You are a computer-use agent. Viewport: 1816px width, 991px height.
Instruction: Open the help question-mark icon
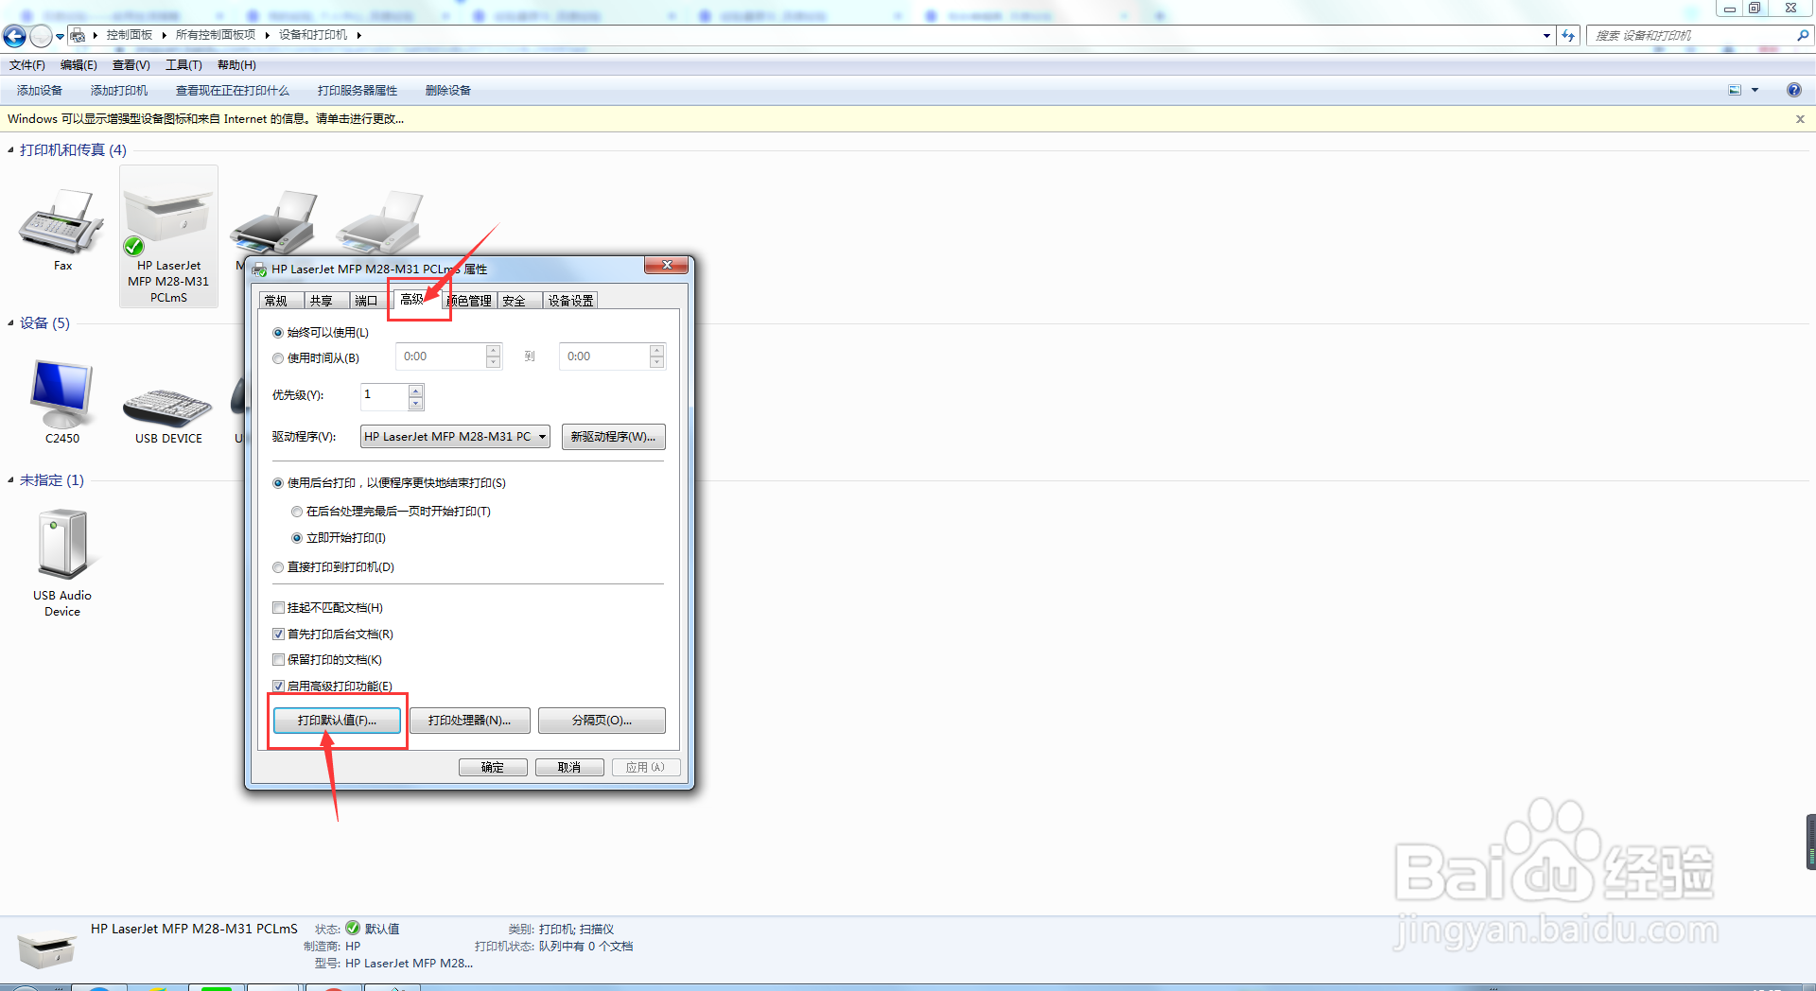[x=1794, y=90]
